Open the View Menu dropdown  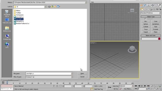coord(58,7)
